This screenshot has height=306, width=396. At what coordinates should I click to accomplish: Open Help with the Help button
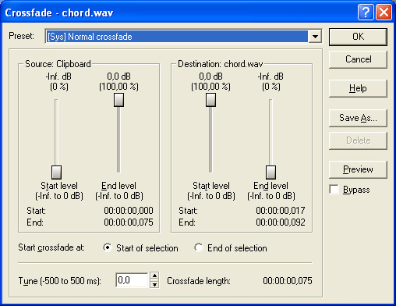pyautogui.click(x=358, y=88)
